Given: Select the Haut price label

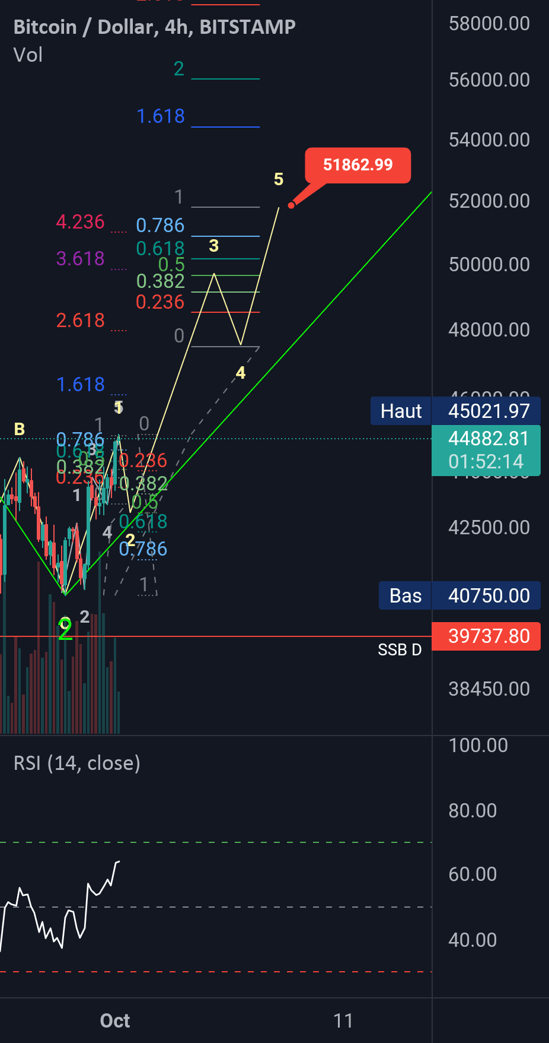Looking at the screenshot, I should point(401,411).
